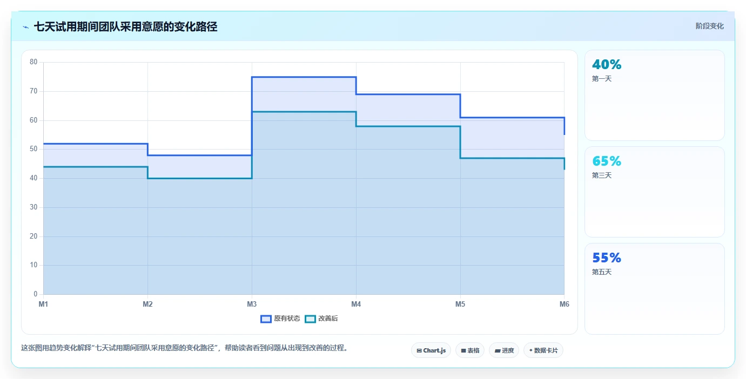Click the 50 y-axis label
Viewport: 746px width, 379px height.
[33, 149]
